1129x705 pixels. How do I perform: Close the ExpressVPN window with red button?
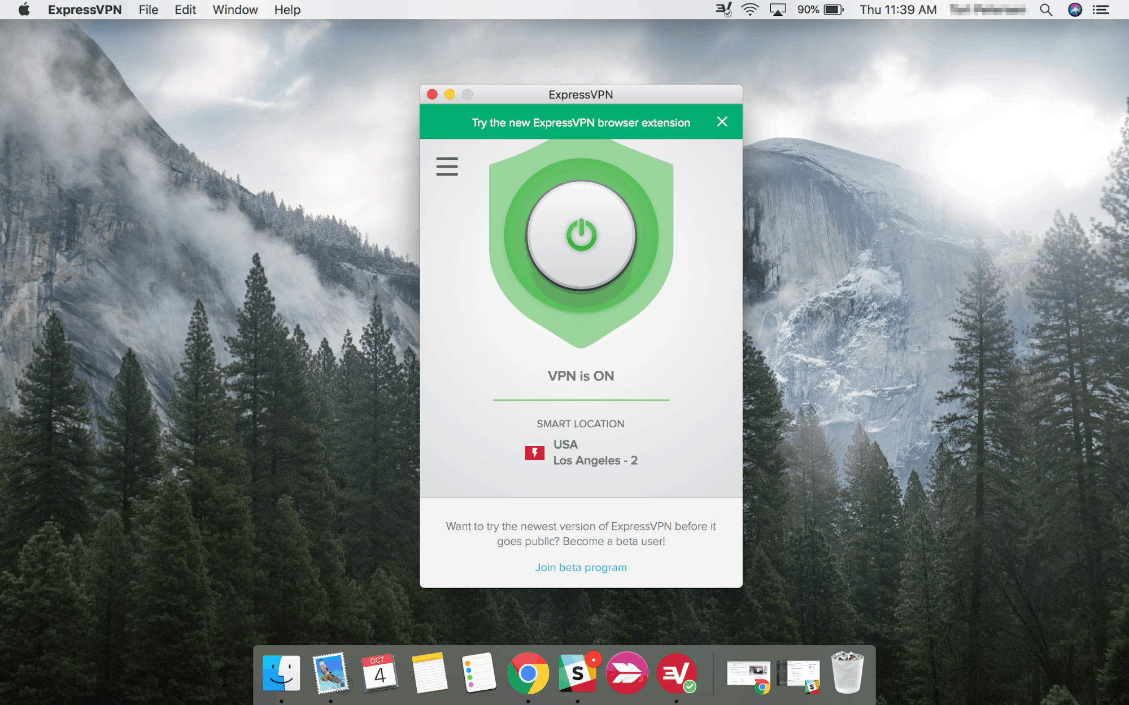pos(432,94)
